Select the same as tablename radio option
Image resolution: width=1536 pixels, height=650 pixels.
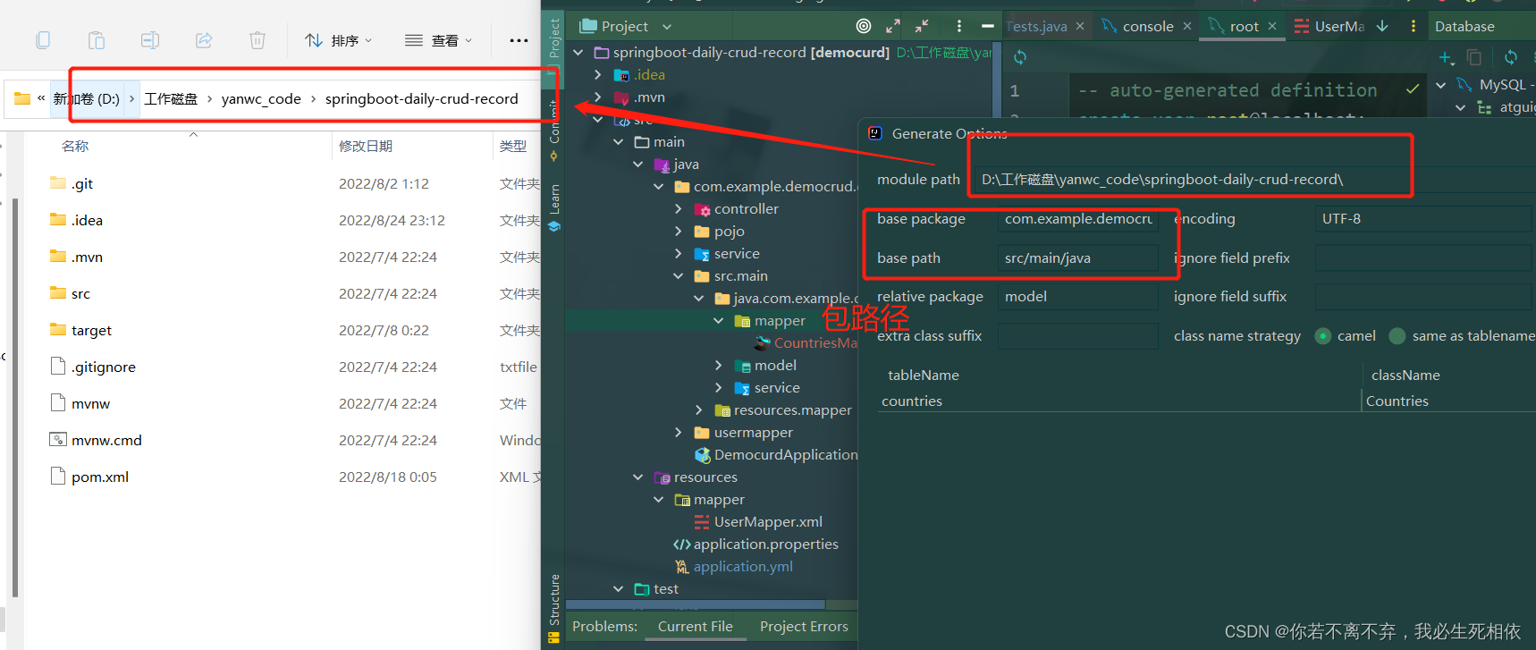coord(1397,336)
